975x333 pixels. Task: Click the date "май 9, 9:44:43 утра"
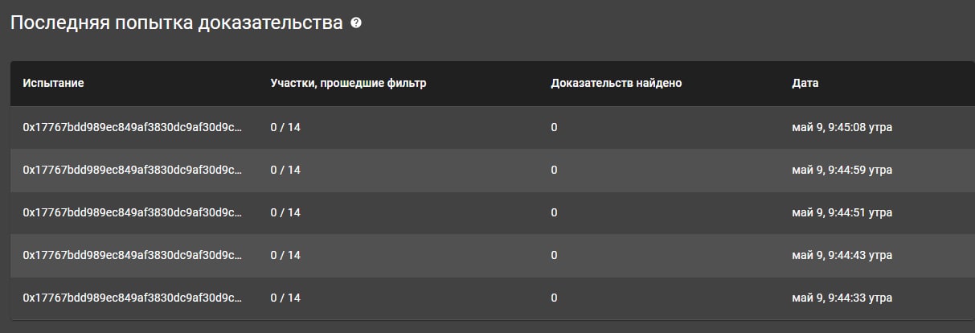coord(842,255)
